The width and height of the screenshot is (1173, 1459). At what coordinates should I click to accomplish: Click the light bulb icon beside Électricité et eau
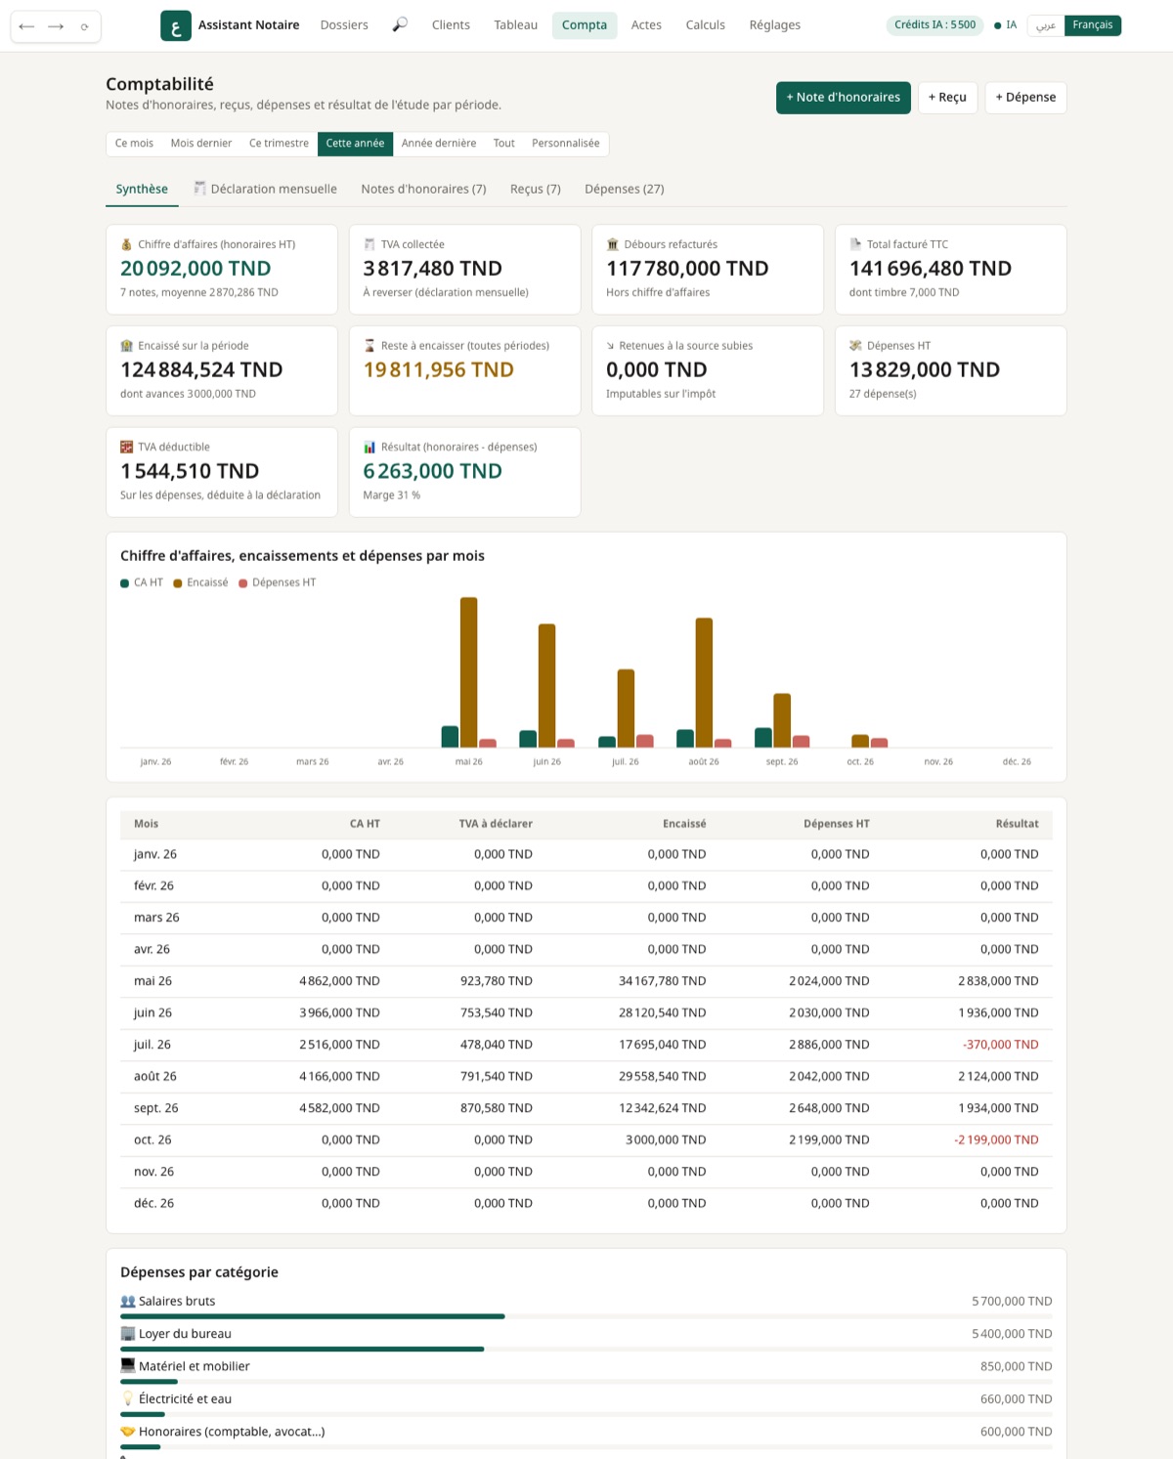point(128,1399)
